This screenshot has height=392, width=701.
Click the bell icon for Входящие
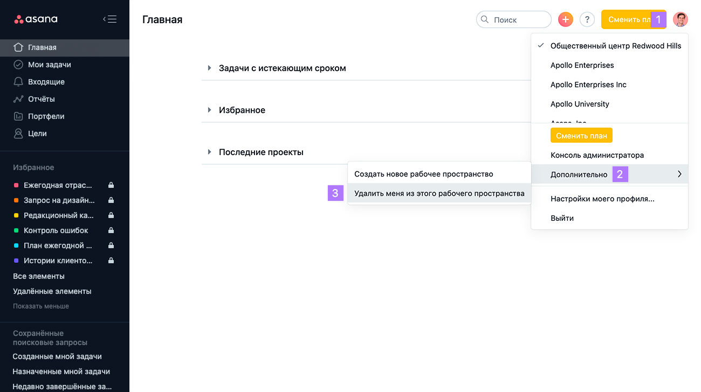tap(18, 82)
